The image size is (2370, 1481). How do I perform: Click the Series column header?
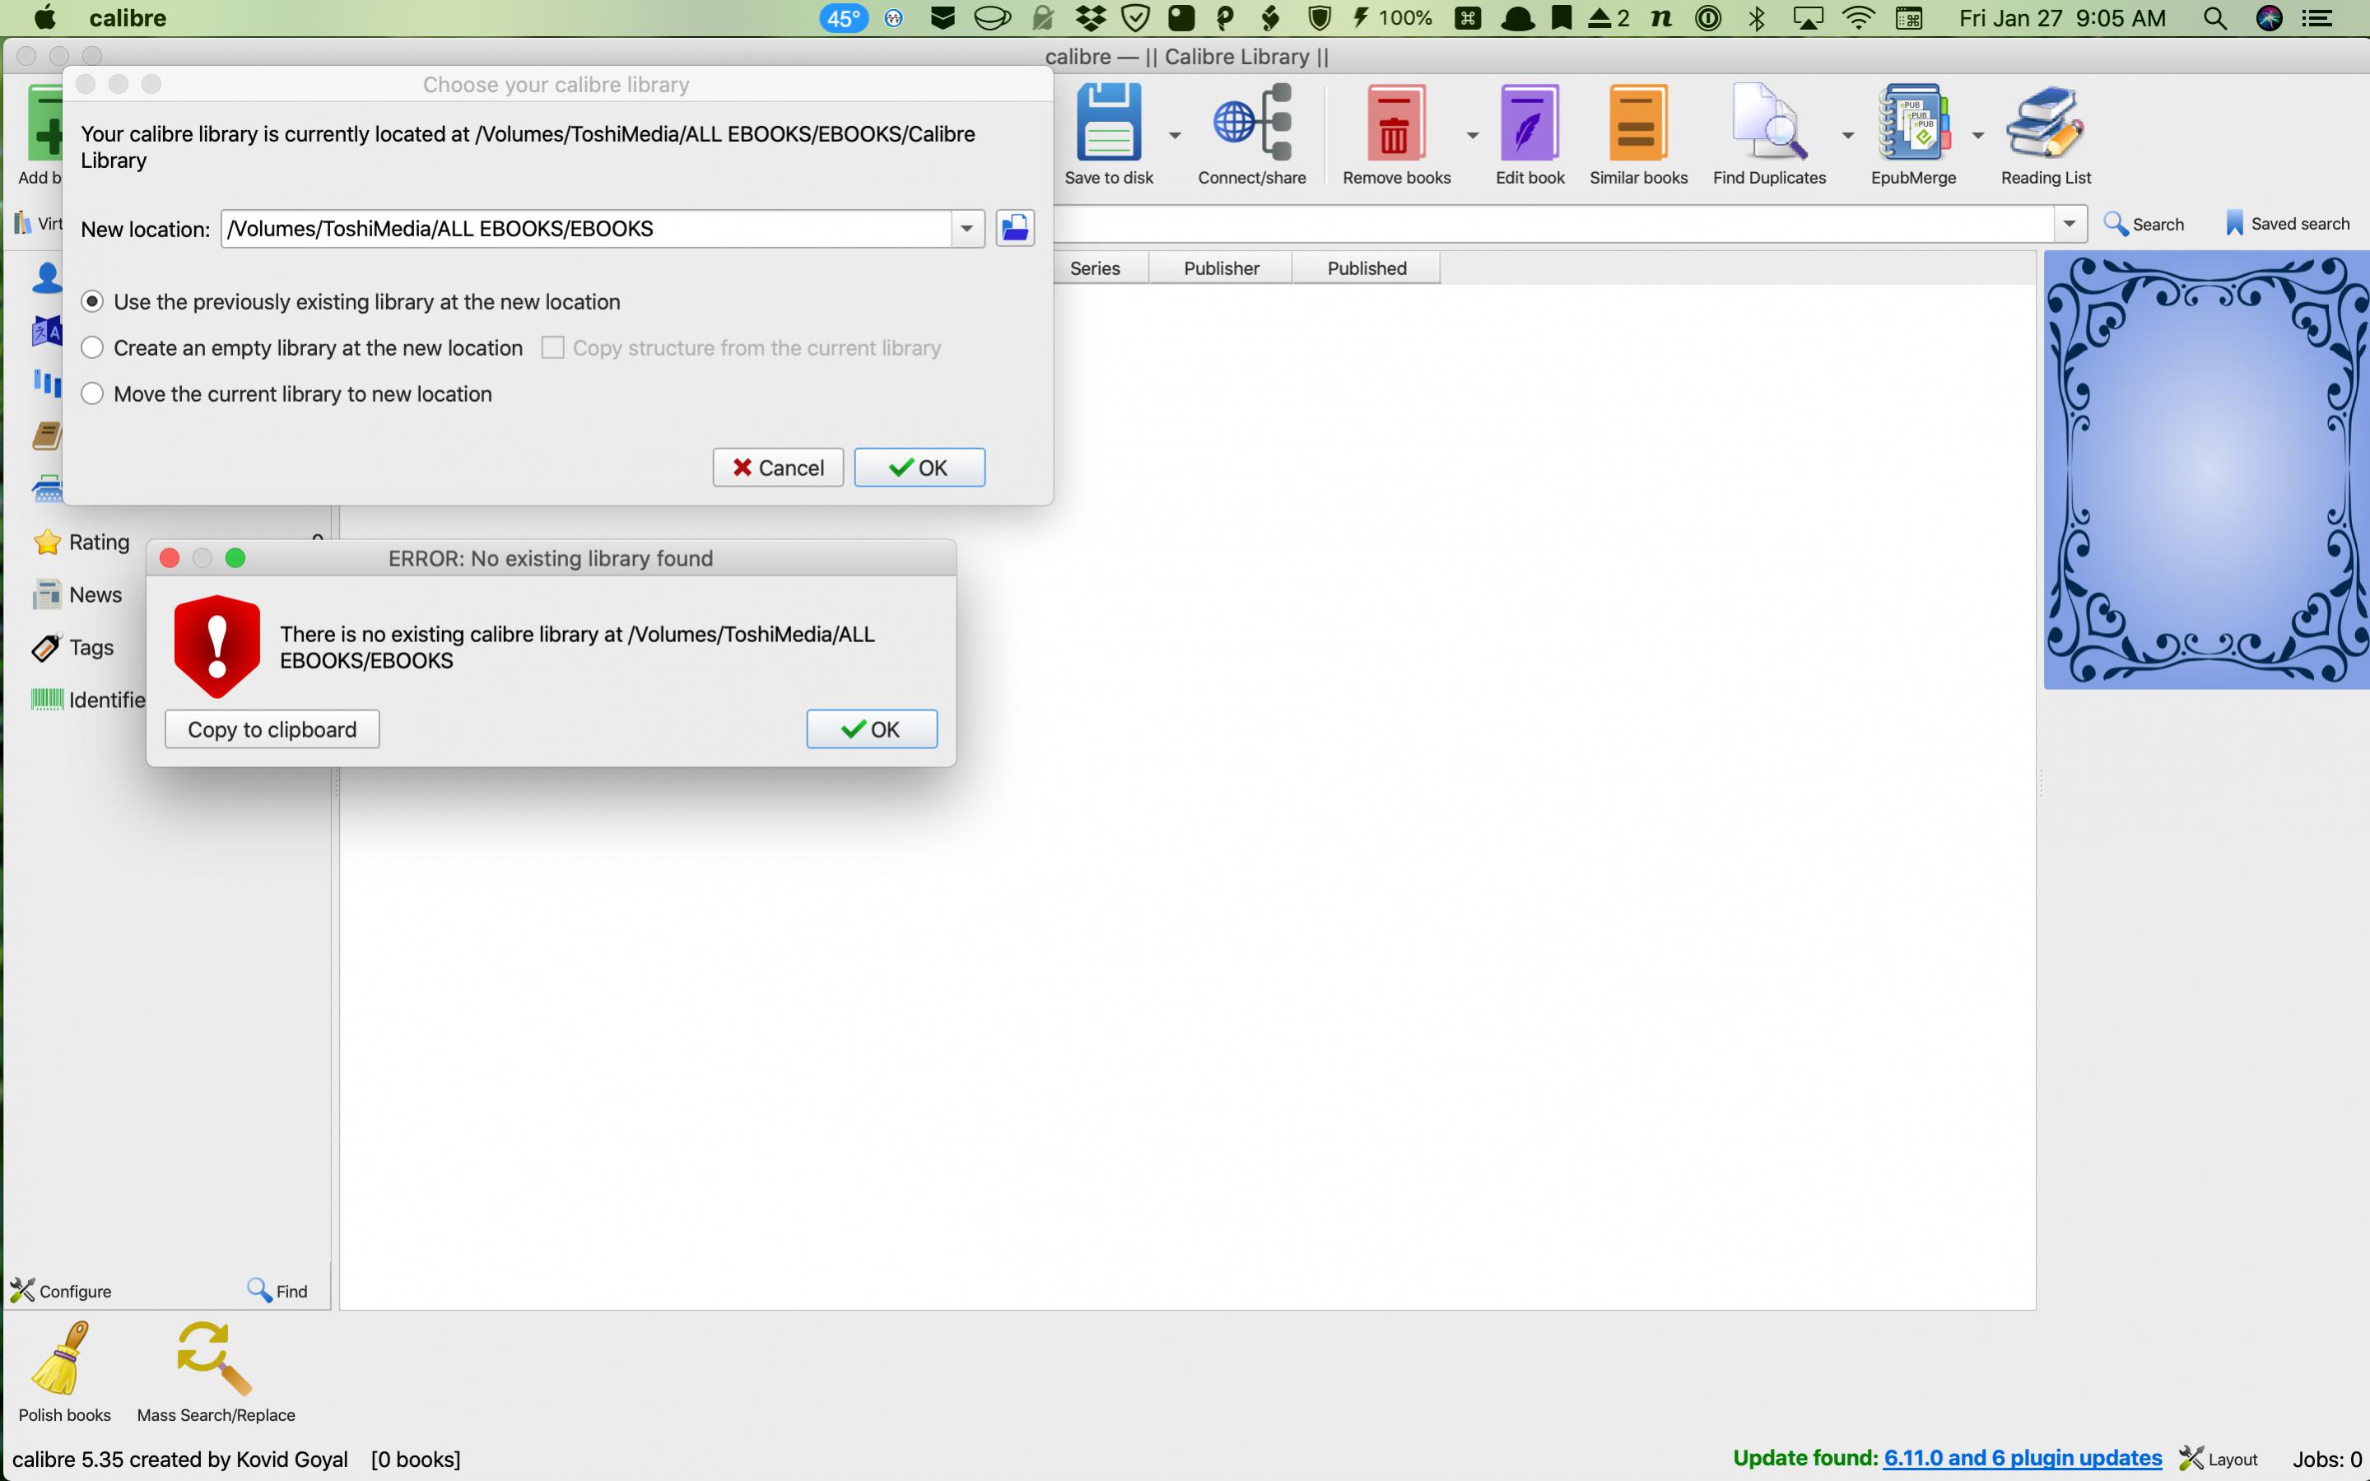[1097, 268]
